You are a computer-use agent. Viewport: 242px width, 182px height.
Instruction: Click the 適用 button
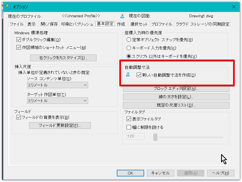(191, 173)
